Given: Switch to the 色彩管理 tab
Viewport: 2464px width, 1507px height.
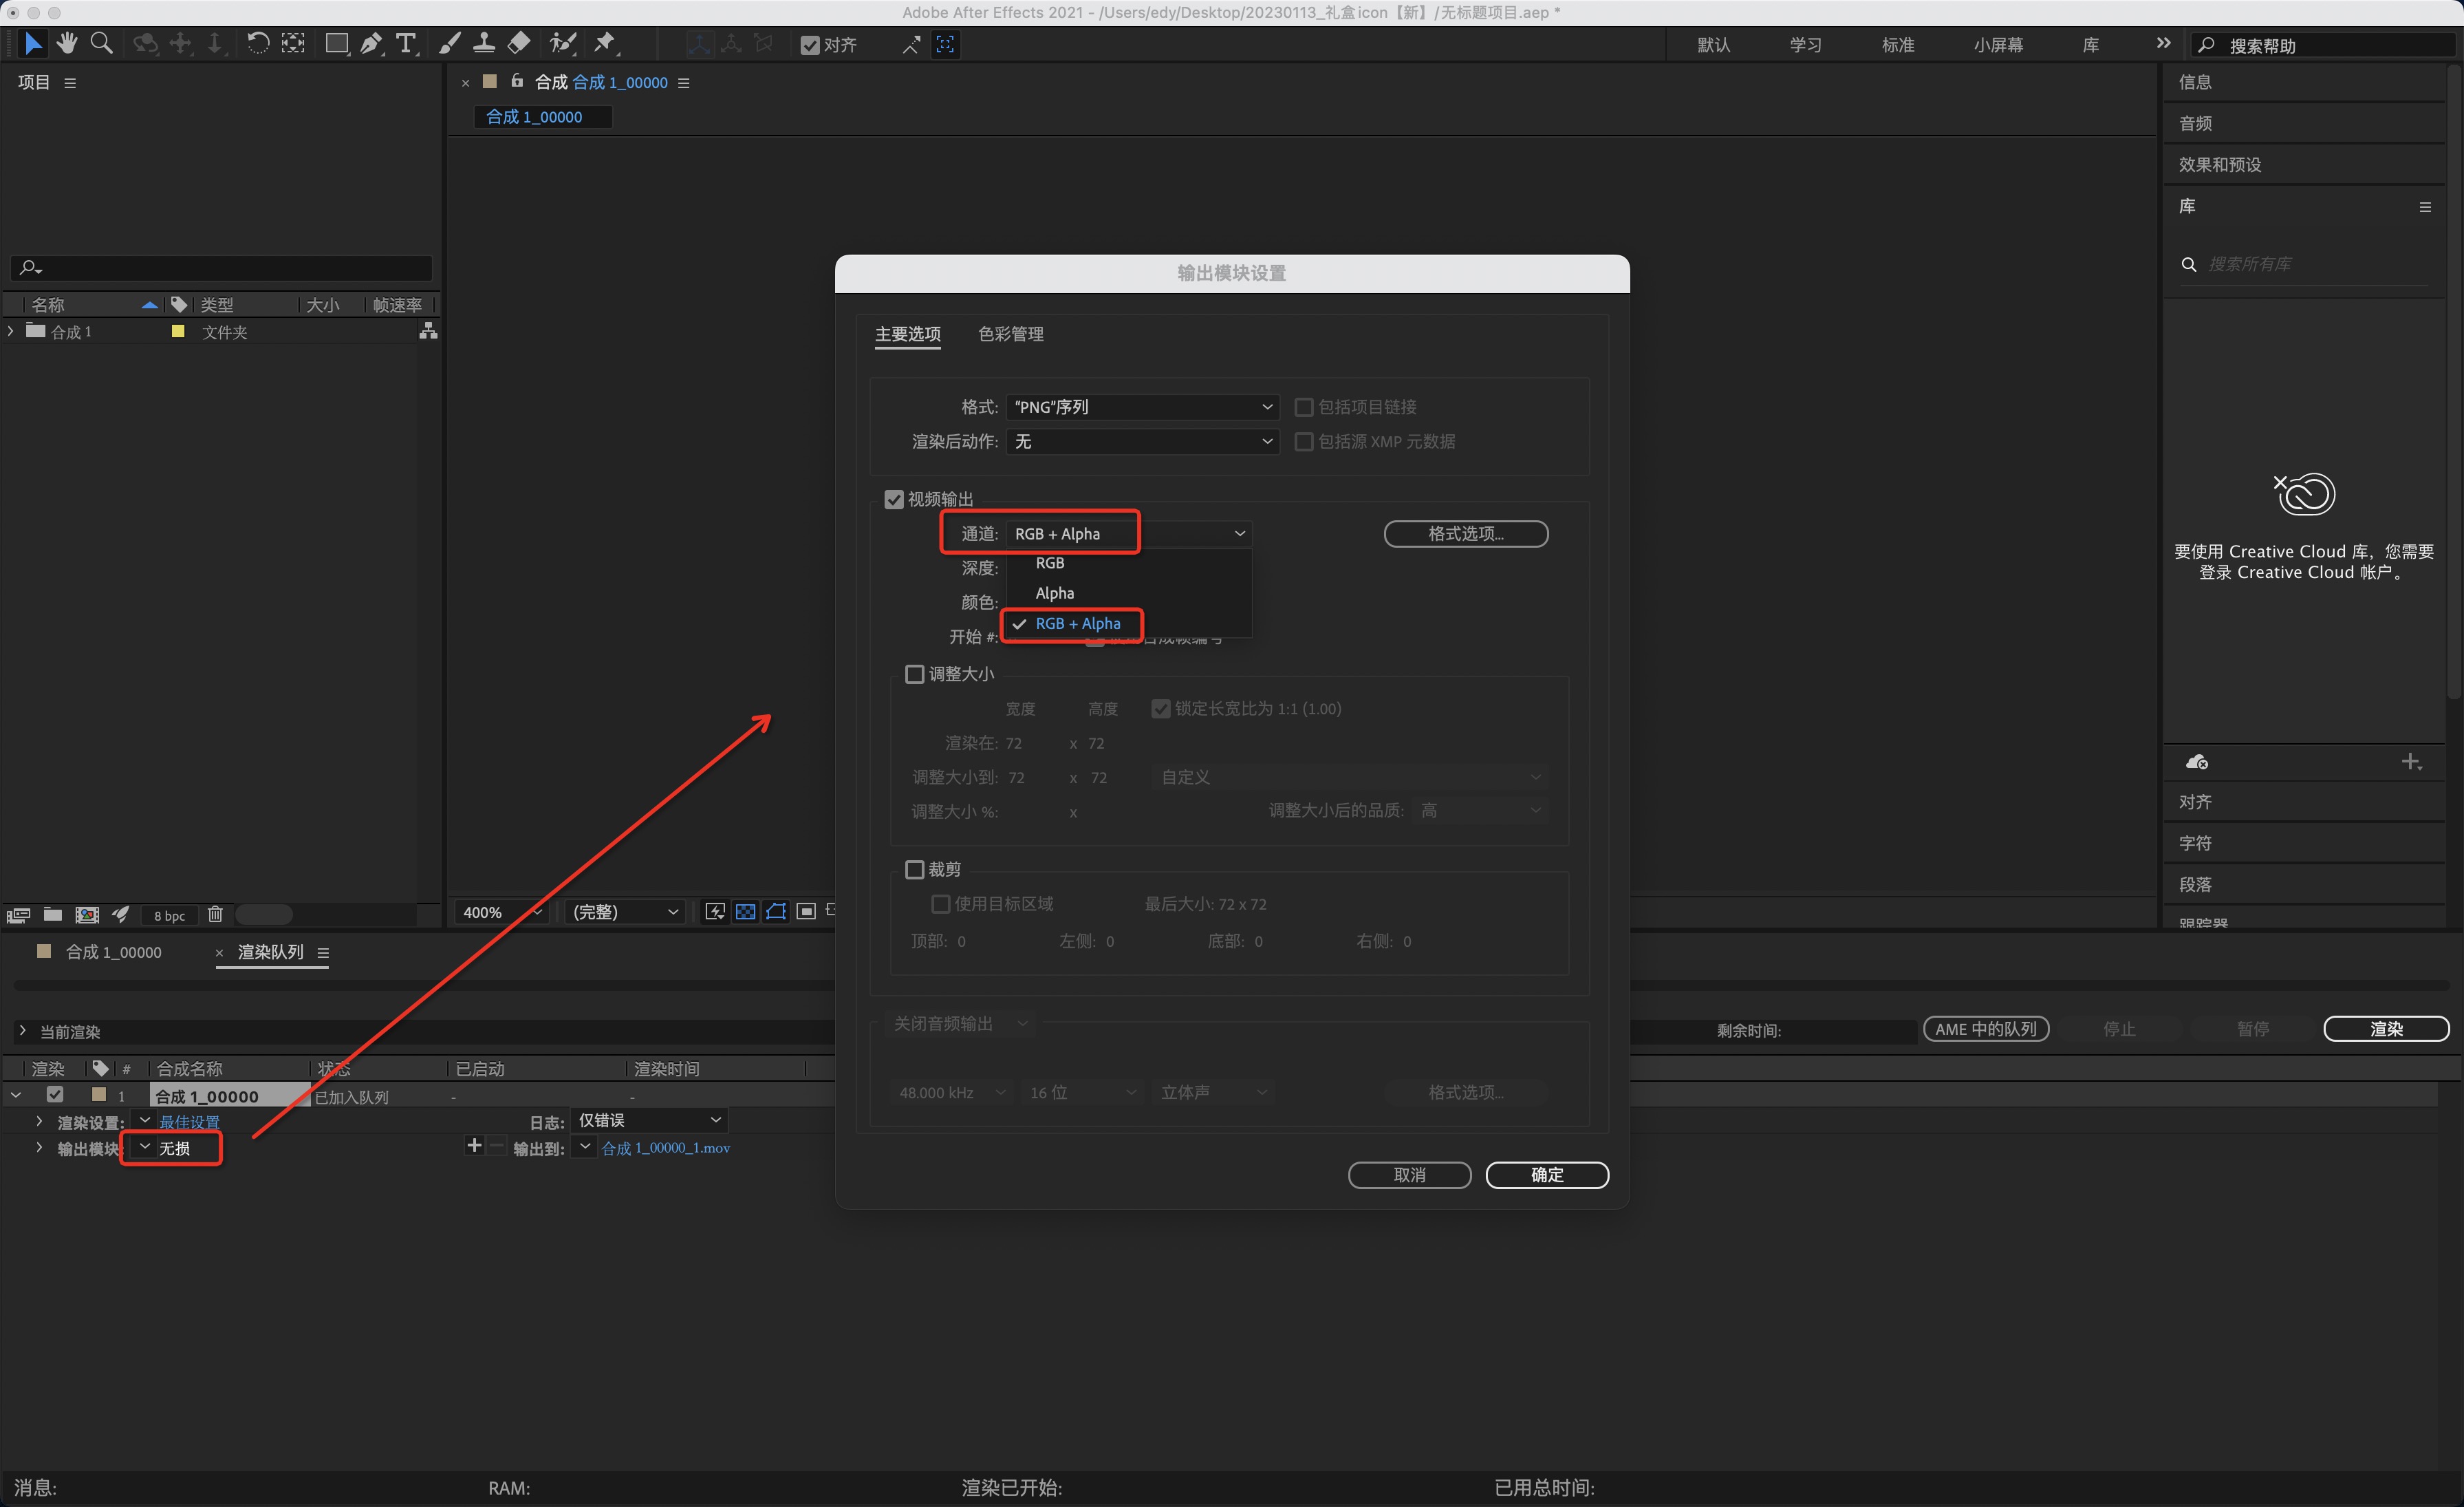Looking at the screenshot, I should click(x=1010, y=334).
